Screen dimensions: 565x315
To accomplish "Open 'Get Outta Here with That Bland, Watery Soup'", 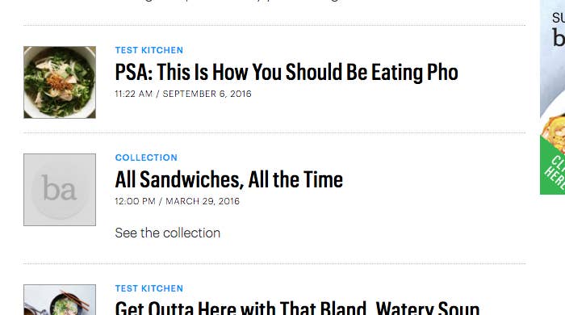I will tap(297, 308).
